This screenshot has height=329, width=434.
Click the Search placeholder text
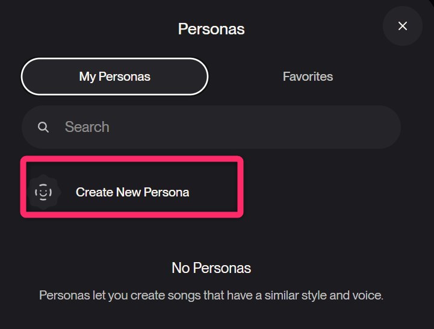[x=87, y=127]
